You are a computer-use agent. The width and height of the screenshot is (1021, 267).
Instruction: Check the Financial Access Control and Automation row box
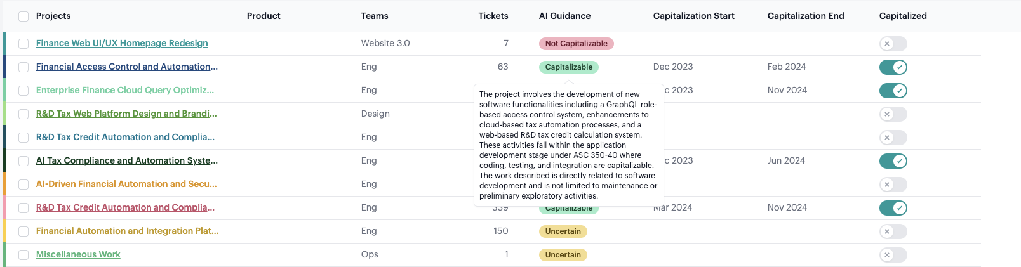click(23, 67)
